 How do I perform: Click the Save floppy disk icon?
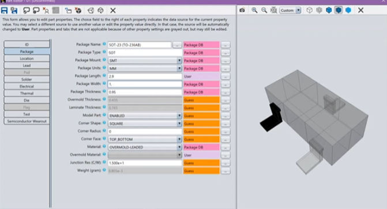(x=5, y=10)
